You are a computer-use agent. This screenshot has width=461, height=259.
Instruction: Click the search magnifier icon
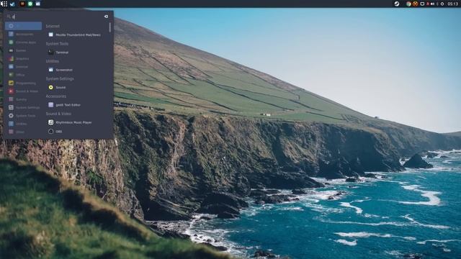[9, 17]
